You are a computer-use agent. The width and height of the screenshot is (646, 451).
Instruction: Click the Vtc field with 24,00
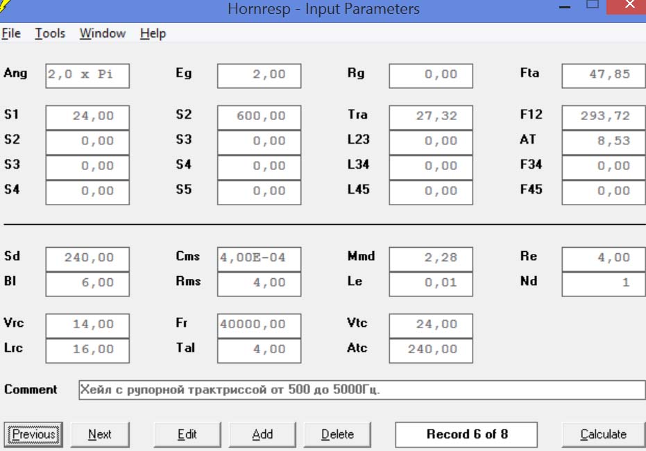(x=431, y=326)
